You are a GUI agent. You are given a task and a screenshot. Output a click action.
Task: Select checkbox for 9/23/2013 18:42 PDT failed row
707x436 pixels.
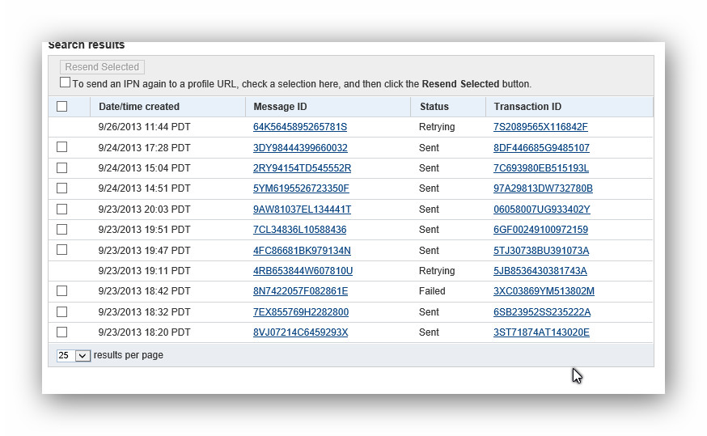point(62,291)
